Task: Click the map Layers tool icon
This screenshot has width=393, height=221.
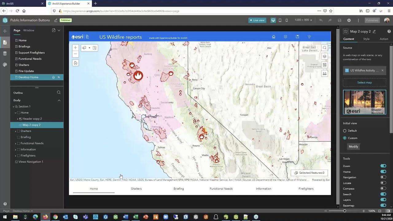Action: point(325,56)
